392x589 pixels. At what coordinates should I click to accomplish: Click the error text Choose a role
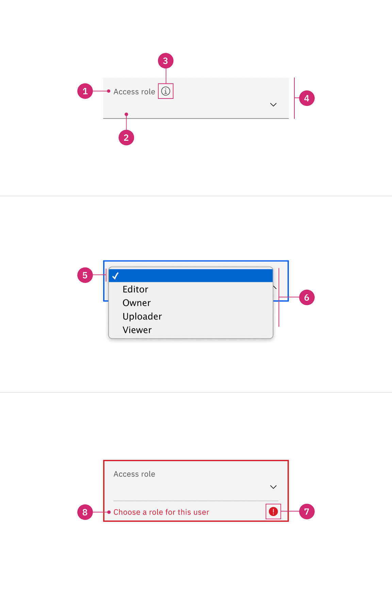point(161,512)
